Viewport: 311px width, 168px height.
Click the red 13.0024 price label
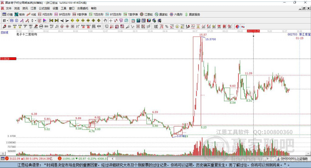(8, 59)
